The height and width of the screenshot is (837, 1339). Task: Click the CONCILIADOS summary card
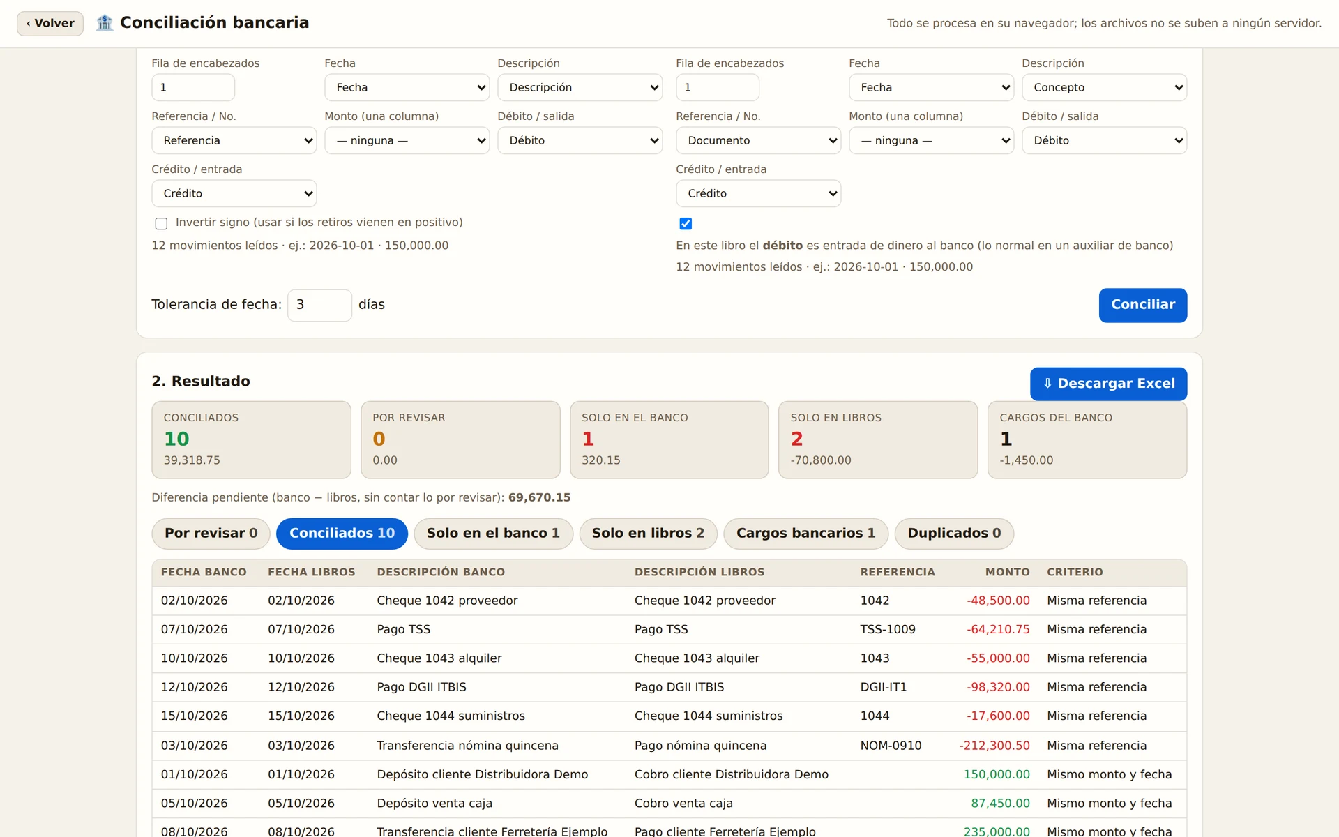(251, 439)
